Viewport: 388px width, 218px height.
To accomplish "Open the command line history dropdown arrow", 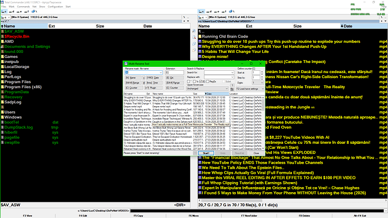I will [x=386, y=211].
